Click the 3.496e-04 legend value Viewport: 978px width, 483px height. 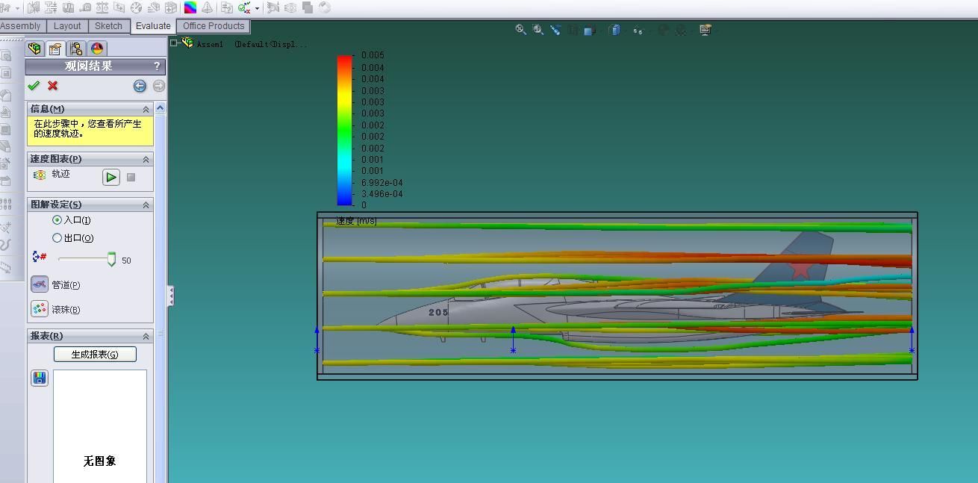[x=381, y=193]
